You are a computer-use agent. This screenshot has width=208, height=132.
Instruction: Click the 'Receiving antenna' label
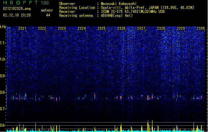click(x=76, y=16)
